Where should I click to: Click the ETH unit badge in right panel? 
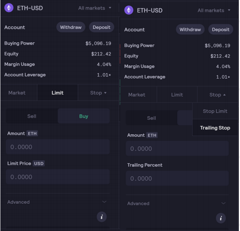pyautogui.click(x=152, y=135)
